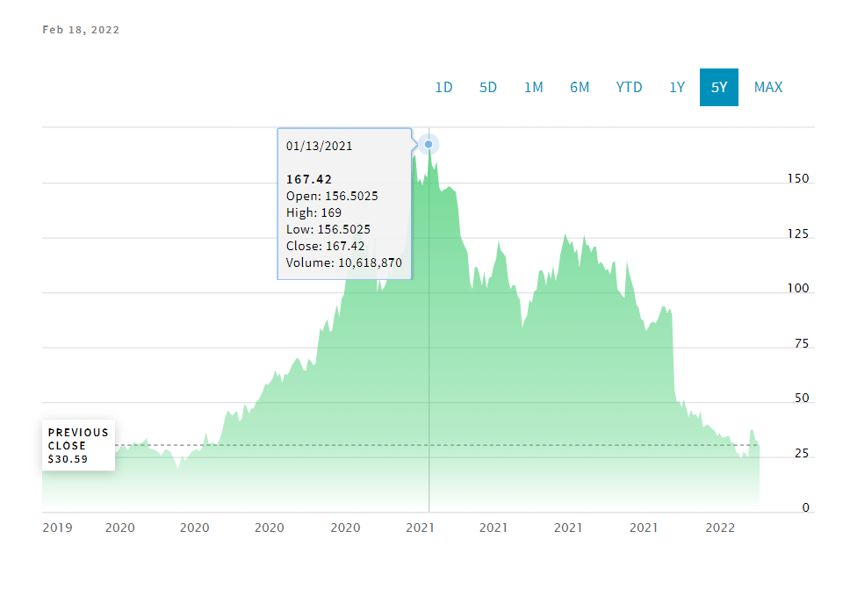
Task: Show MAX price history
Action: (768, 87)
